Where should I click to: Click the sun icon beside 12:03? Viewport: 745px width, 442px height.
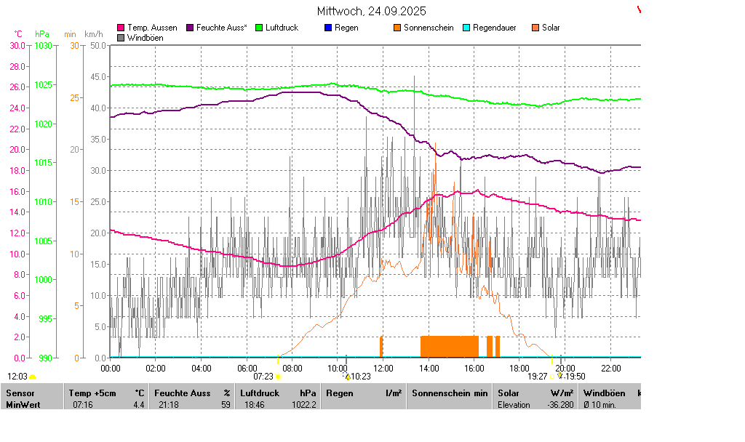(32, 377)
